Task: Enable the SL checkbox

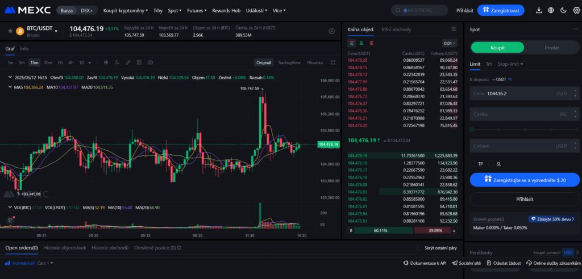Action: point(491,164)
